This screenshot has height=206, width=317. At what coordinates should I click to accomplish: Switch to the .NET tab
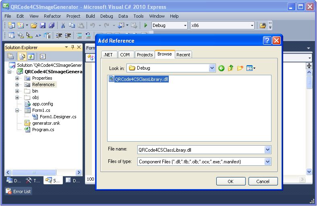pyautogui.click(x=108, y=55)
